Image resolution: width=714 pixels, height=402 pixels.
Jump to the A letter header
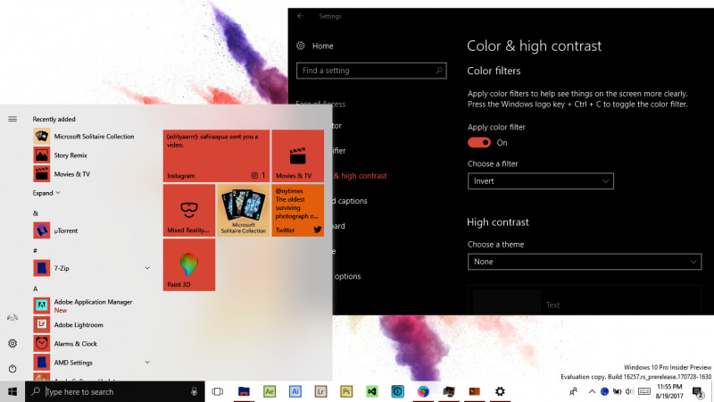click(35, 289)
